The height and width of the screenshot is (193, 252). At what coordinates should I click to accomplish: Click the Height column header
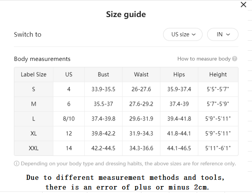point(218,74)
